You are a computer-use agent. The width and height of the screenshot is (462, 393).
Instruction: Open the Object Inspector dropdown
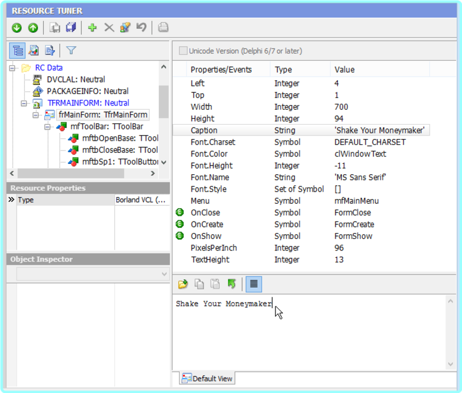click(164, 274)
